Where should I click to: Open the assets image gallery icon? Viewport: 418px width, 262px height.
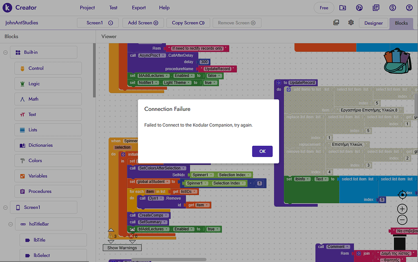[336, 23]
